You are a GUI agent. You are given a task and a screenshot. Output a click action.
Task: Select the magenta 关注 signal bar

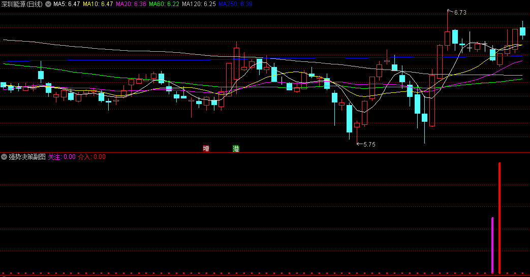(492, 245)
